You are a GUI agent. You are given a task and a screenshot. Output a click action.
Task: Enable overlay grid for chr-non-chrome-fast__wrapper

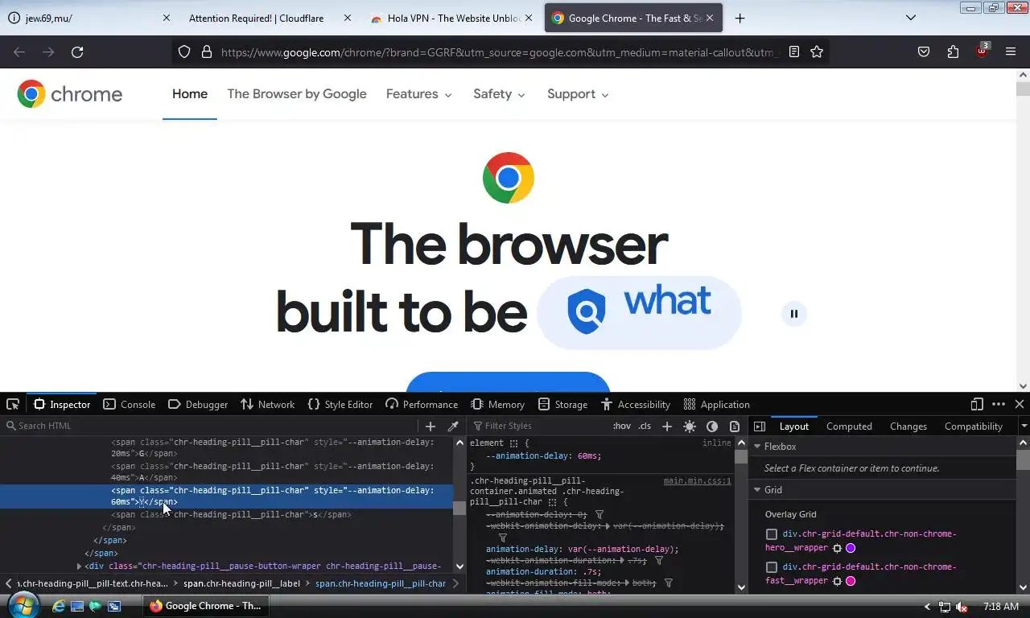tap(772, 567)
